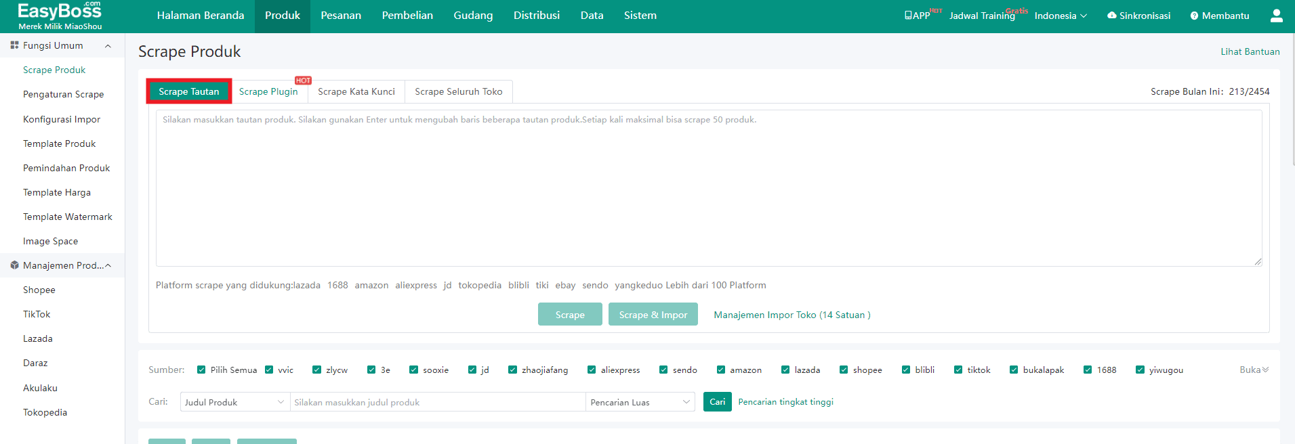Open the Sistem menu
The width and height of the screenshot is (1295, 444).
[640, 16]
